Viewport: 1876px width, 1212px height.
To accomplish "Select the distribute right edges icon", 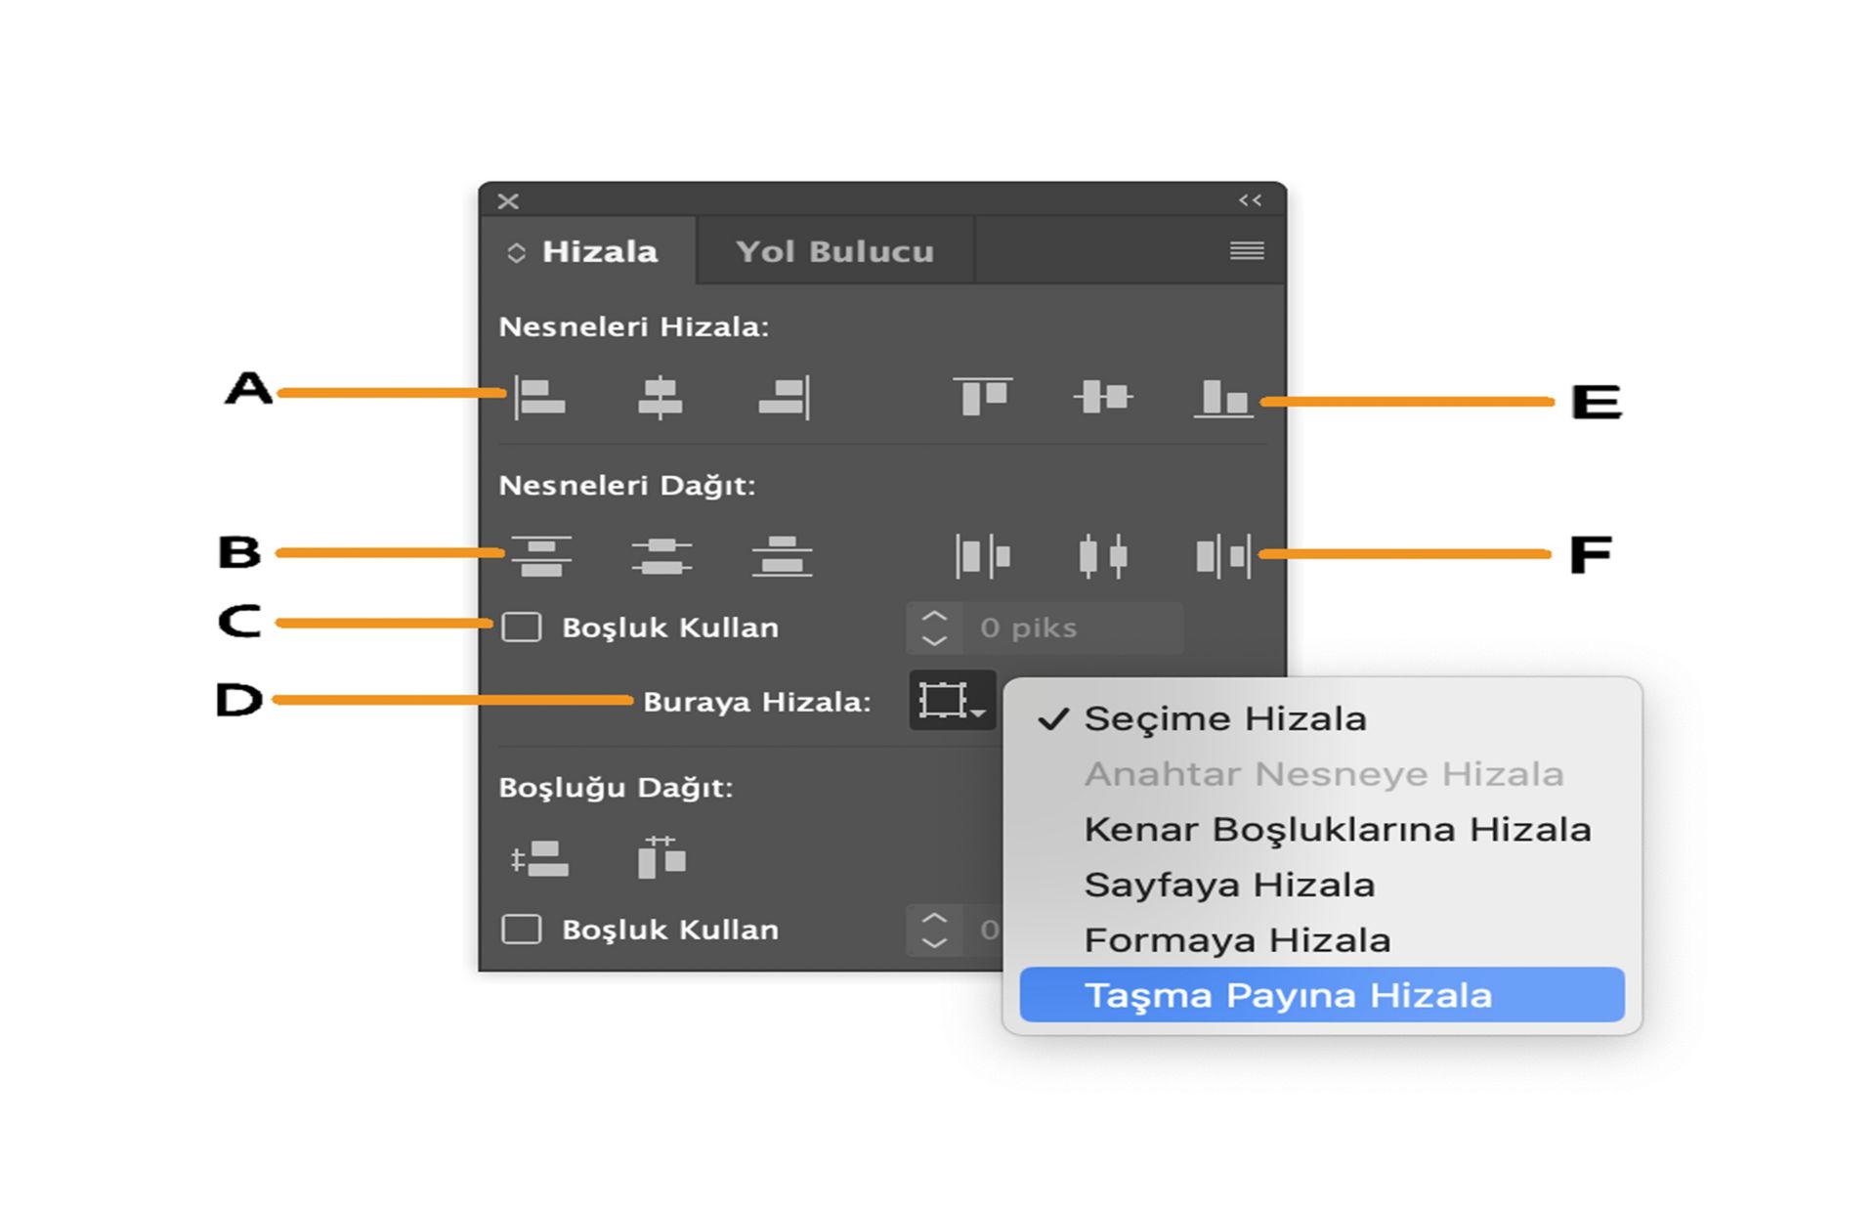I will pos(1221,555).
